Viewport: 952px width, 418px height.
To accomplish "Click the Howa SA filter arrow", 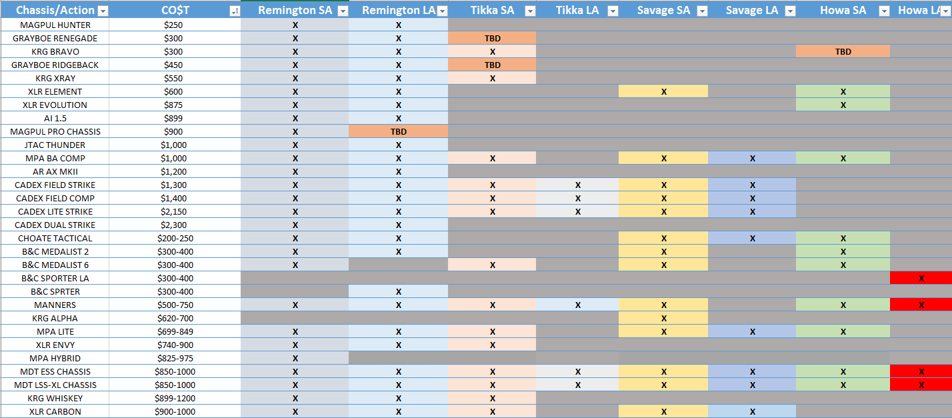I will click(x=883, y=11).
